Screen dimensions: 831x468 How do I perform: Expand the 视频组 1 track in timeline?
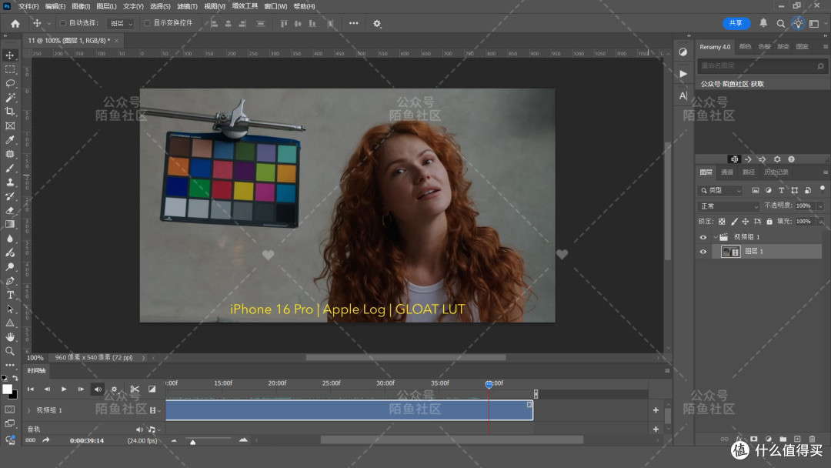29,410
